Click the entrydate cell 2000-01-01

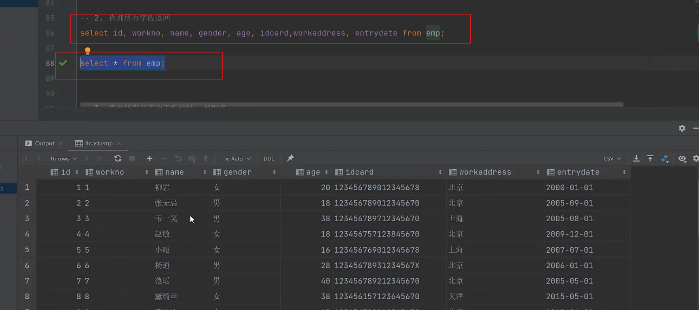(x=569, y=188)
